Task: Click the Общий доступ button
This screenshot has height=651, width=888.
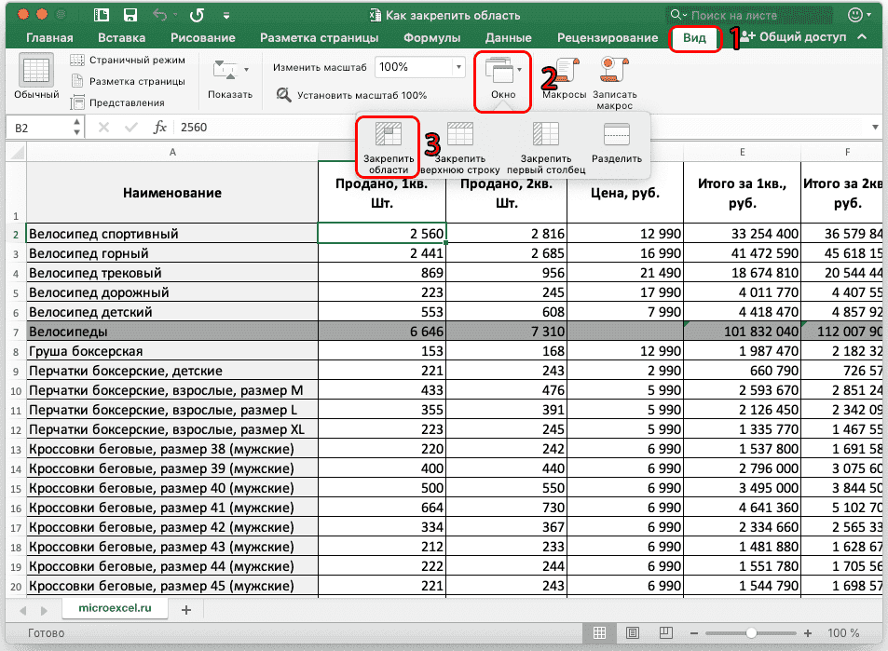Action: [793, 38]
